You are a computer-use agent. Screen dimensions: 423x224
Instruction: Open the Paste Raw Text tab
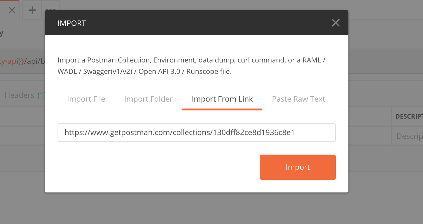pos(298,99)
